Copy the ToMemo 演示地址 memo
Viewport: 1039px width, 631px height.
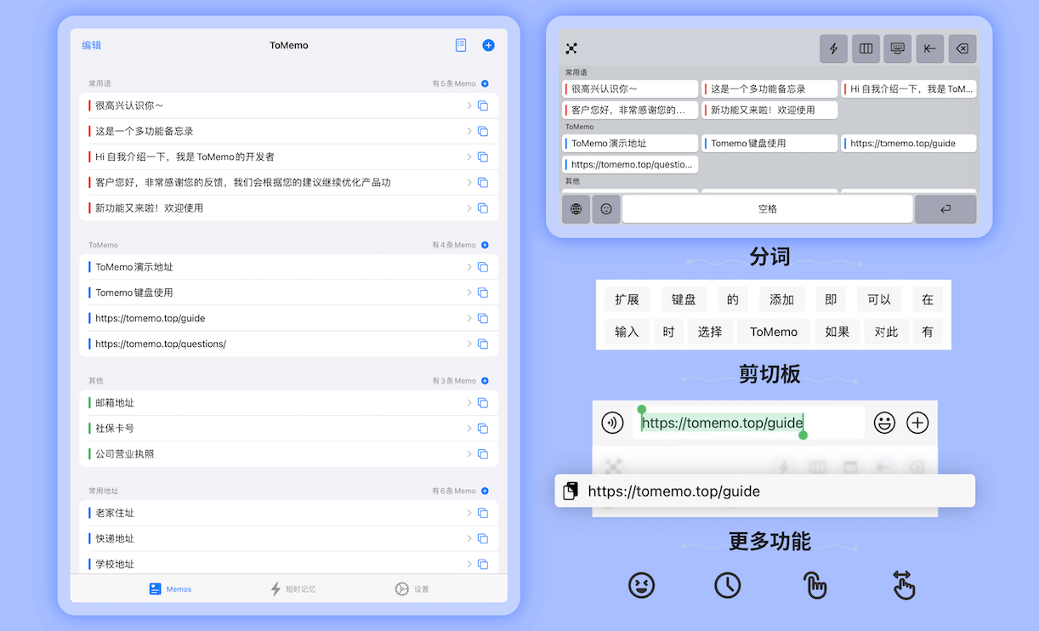[483, 267]
